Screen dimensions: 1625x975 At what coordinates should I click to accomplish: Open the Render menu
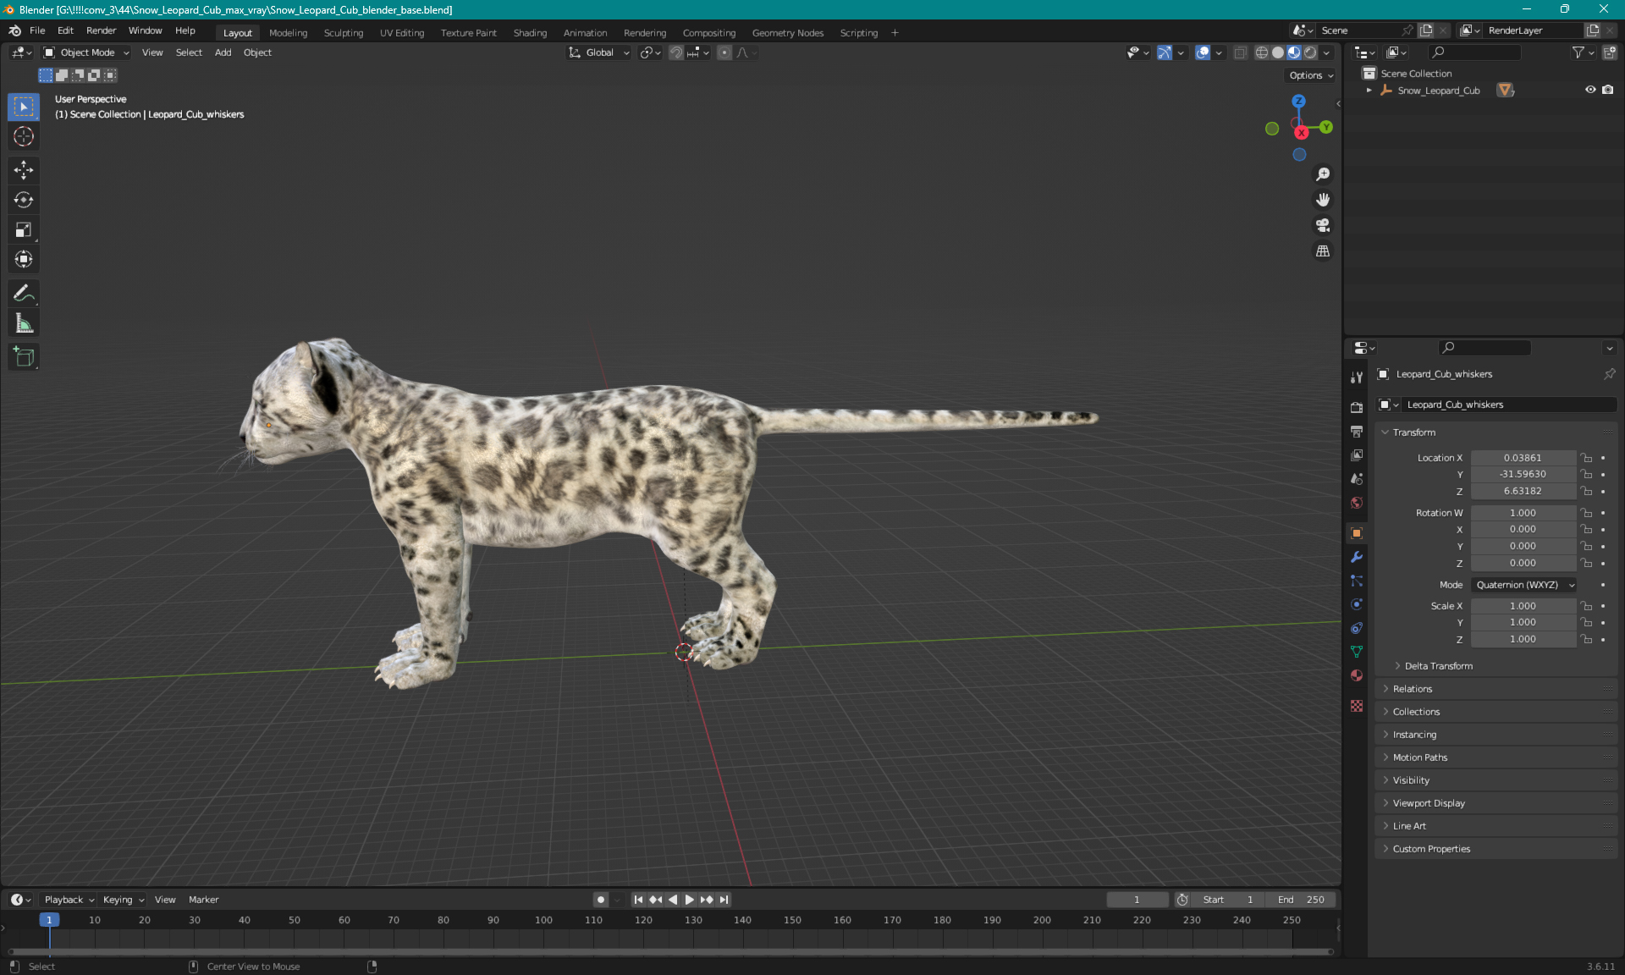coord(101,30)
